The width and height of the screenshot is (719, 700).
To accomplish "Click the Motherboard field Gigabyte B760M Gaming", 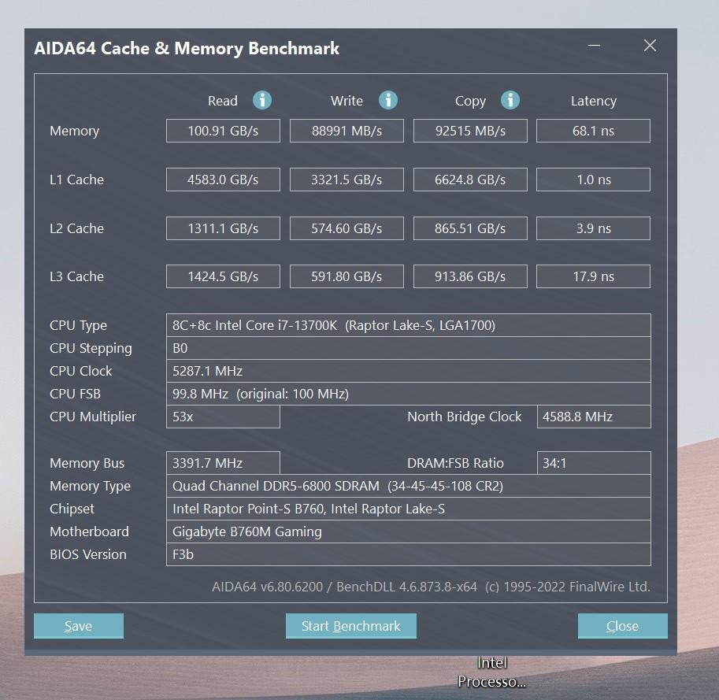I will [408, 531].
